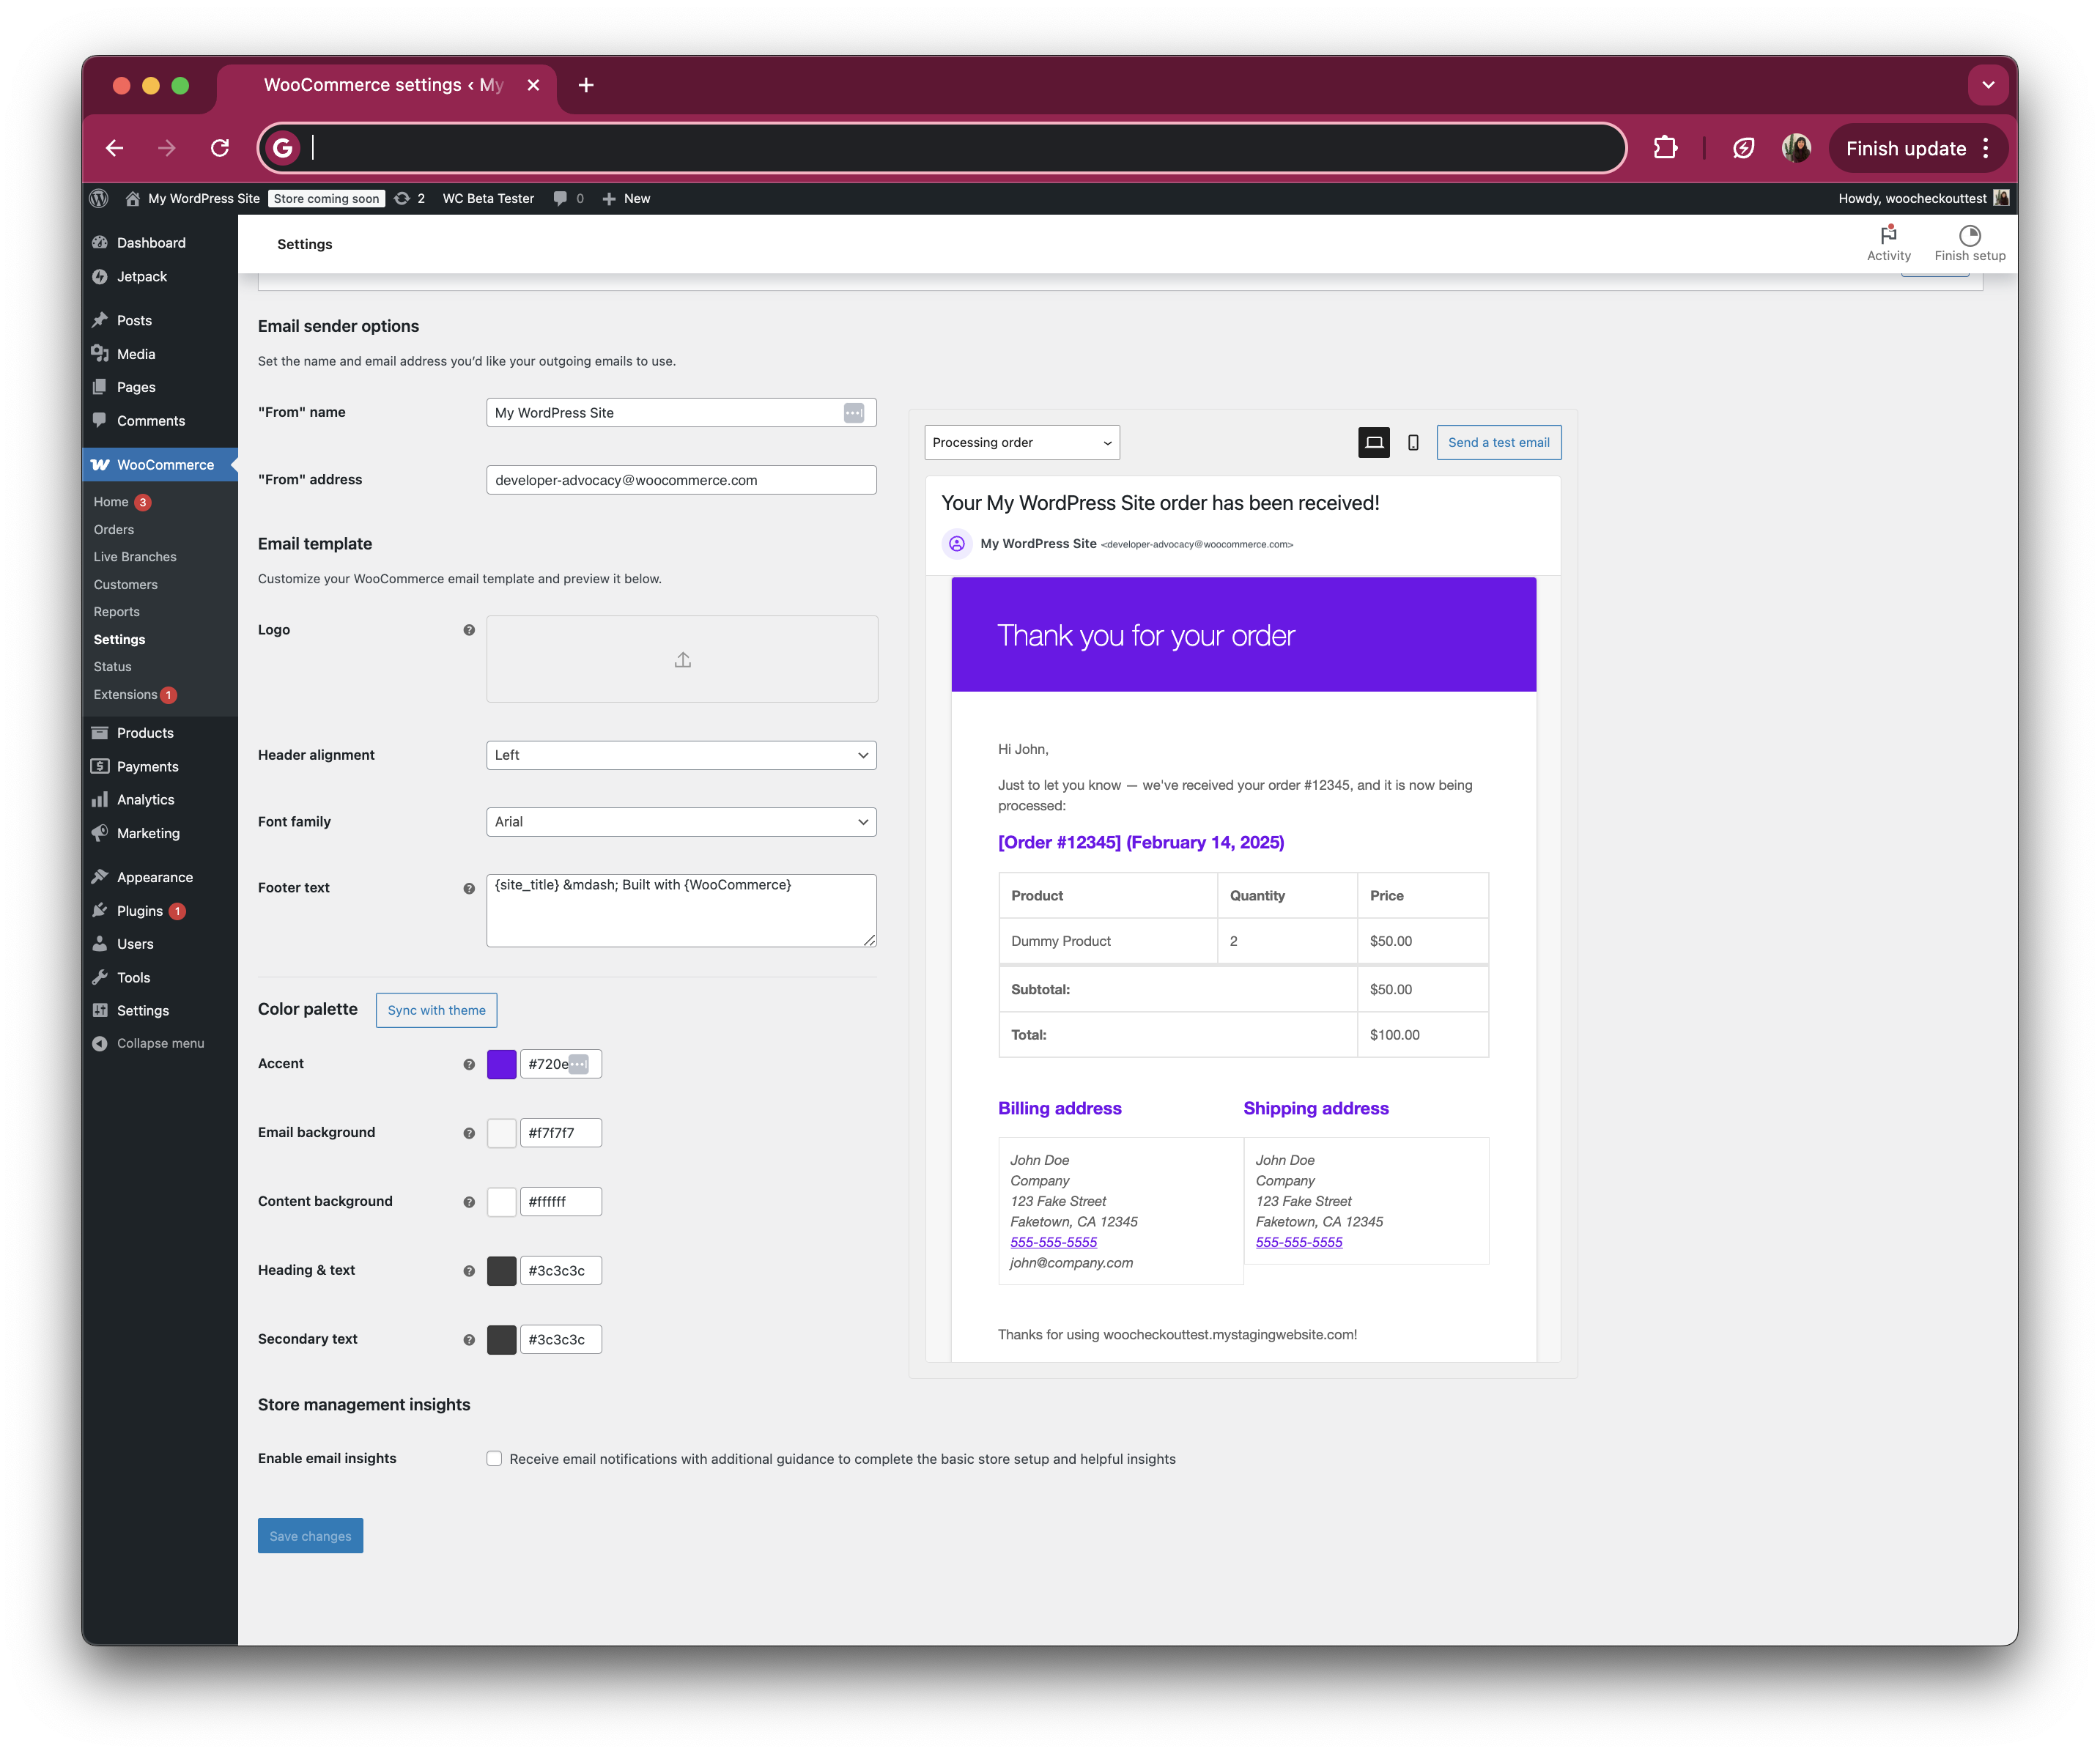This screenshot has width=2100, height=1754.
Task: Select mobile preview mode icon
Action: pyautogui.click(x=1413, y=442)
